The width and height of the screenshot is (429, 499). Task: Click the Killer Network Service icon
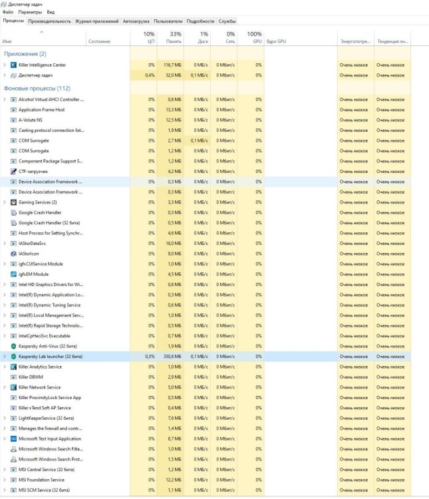click(13, 387)
